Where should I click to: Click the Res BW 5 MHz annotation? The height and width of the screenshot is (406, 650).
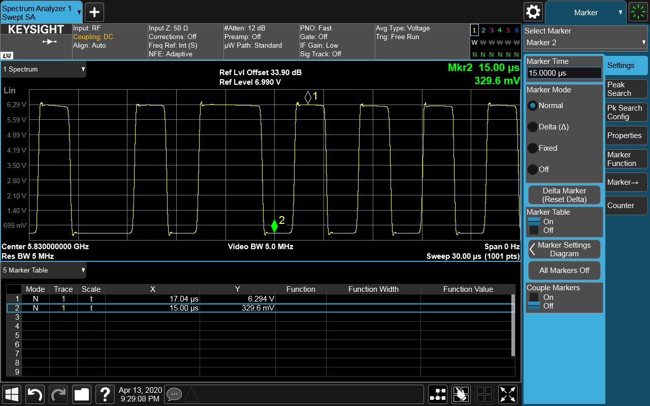click(x=28, y=256)
